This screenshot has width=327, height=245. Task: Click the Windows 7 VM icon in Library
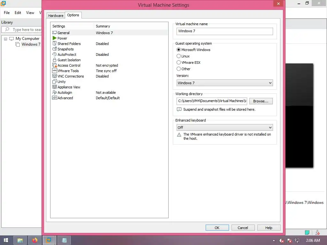(x=18, y=44)
